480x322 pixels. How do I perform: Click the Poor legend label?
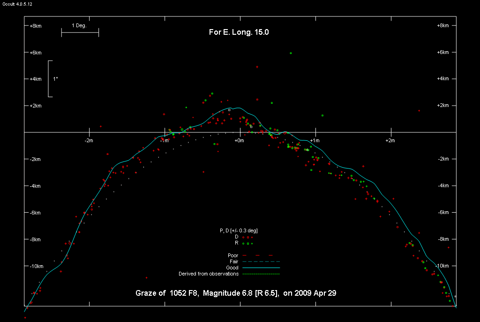pyautogui.click(x=233, y=255)
